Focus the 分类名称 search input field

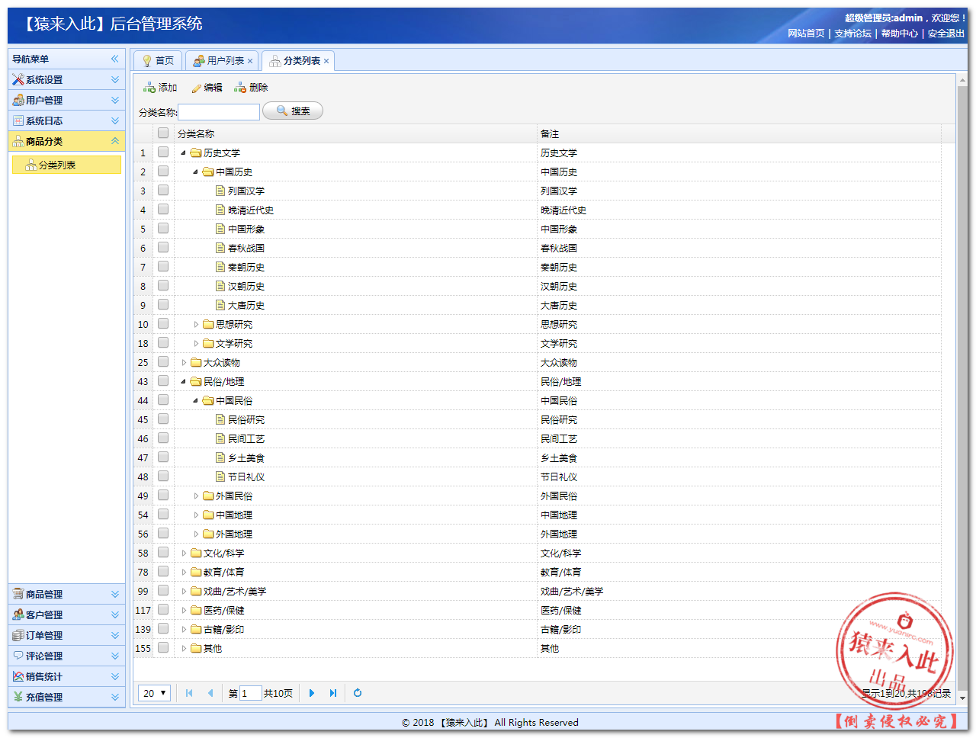pos(219,112)
